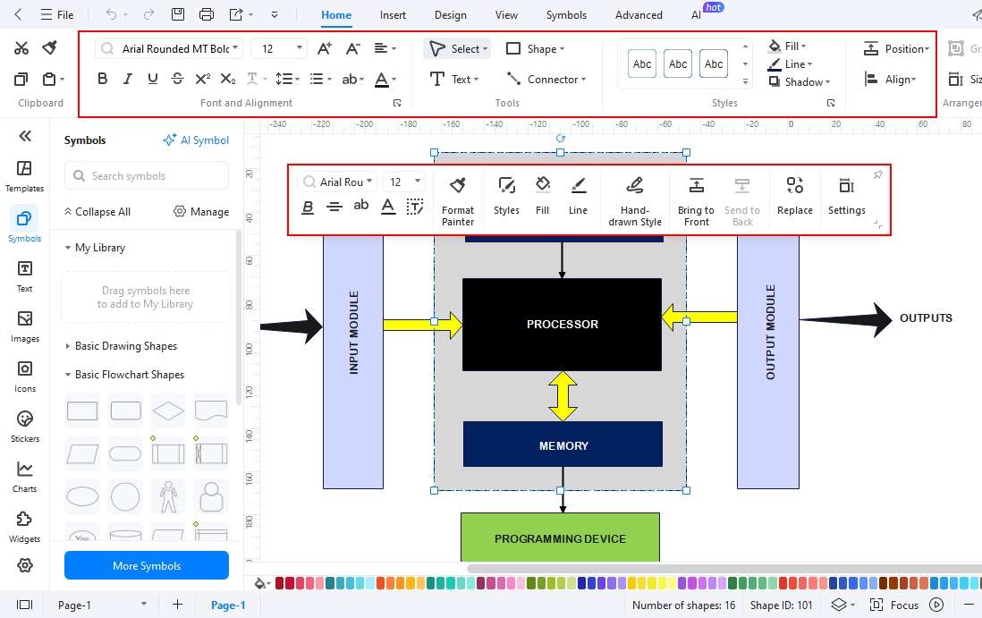Toggle Bold in the floating toolbar
Viewport: 982px width, 618px height.
[308, 207]
